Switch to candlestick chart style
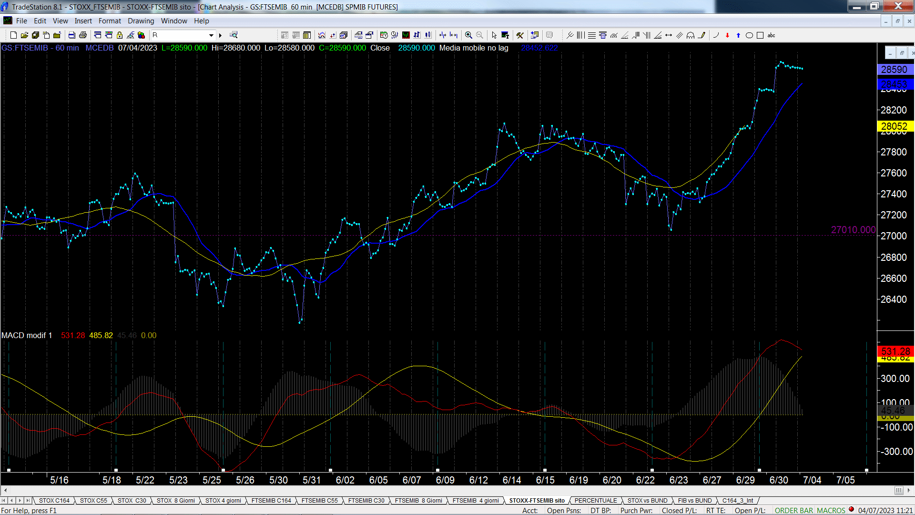 coord(428,35)
